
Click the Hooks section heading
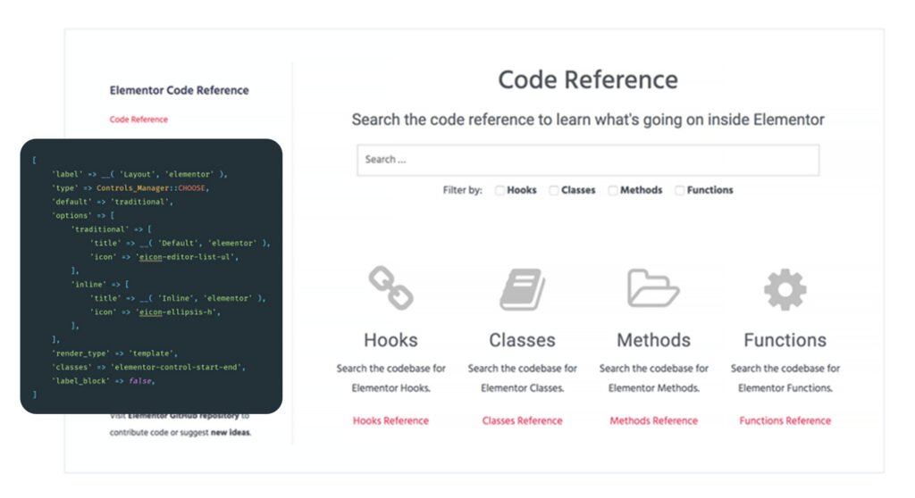tap(390, 340)
